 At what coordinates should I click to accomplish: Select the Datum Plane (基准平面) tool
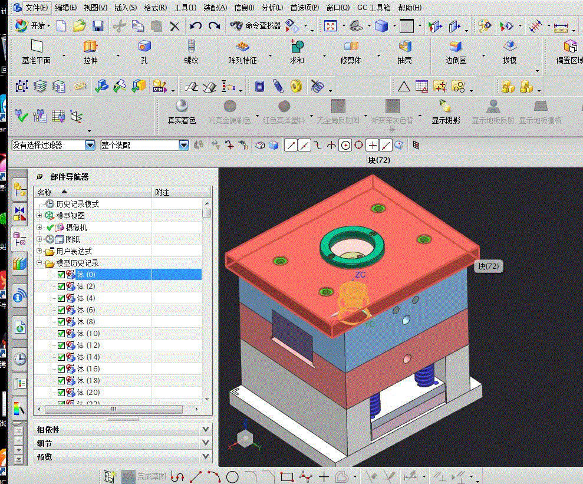pyautogui.click(x=36, y=52)
